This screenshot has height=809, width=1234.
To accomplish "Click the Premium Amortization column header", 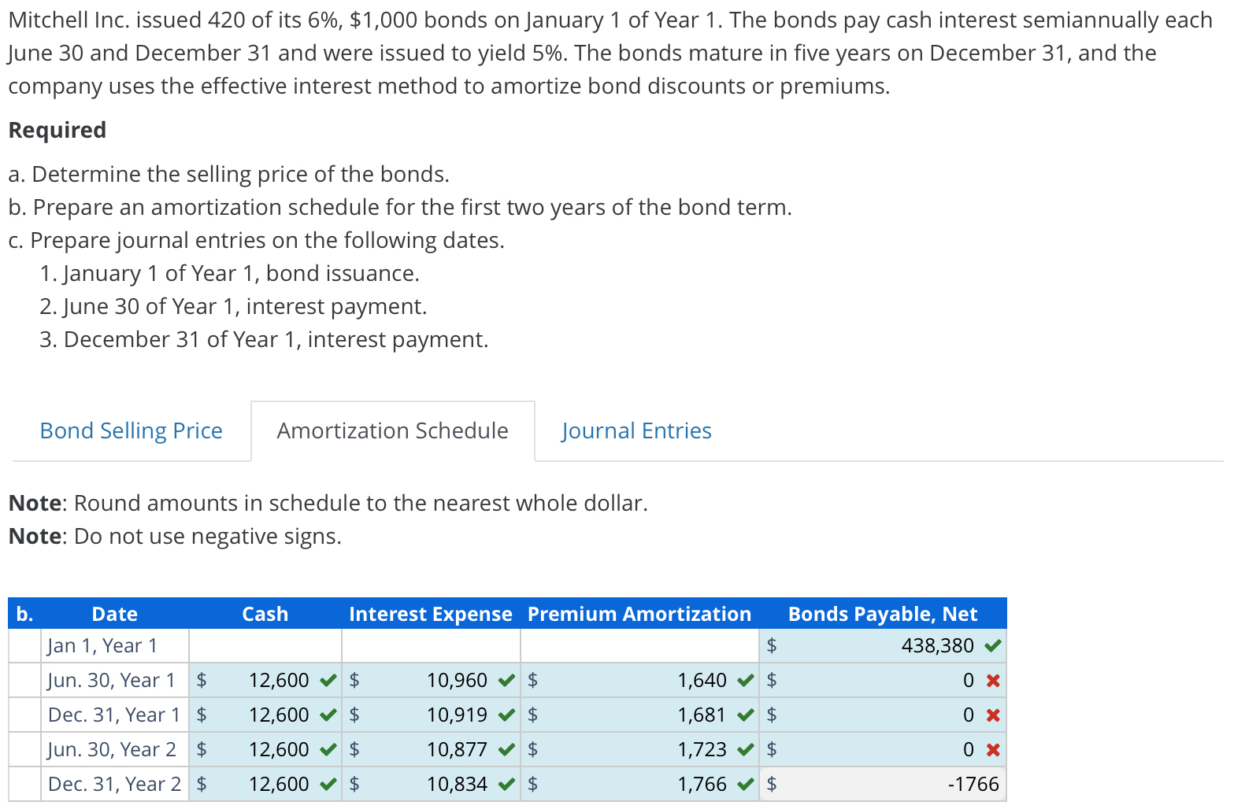I will [x=639, y=614].
